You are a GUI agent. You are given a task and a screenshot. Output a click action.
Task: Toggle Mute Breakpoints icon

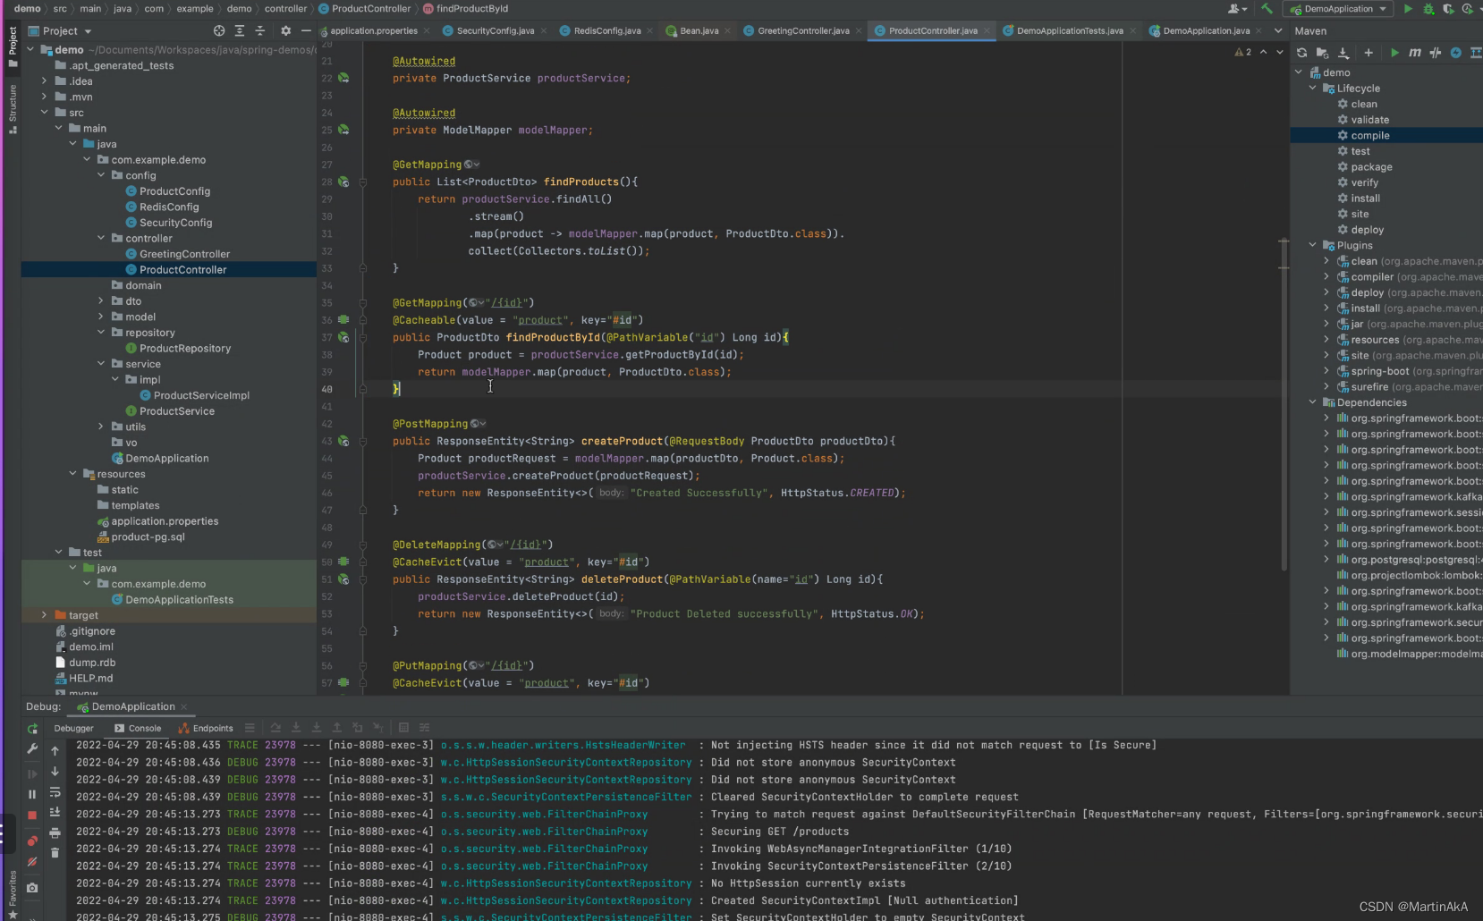coord(32,862)
